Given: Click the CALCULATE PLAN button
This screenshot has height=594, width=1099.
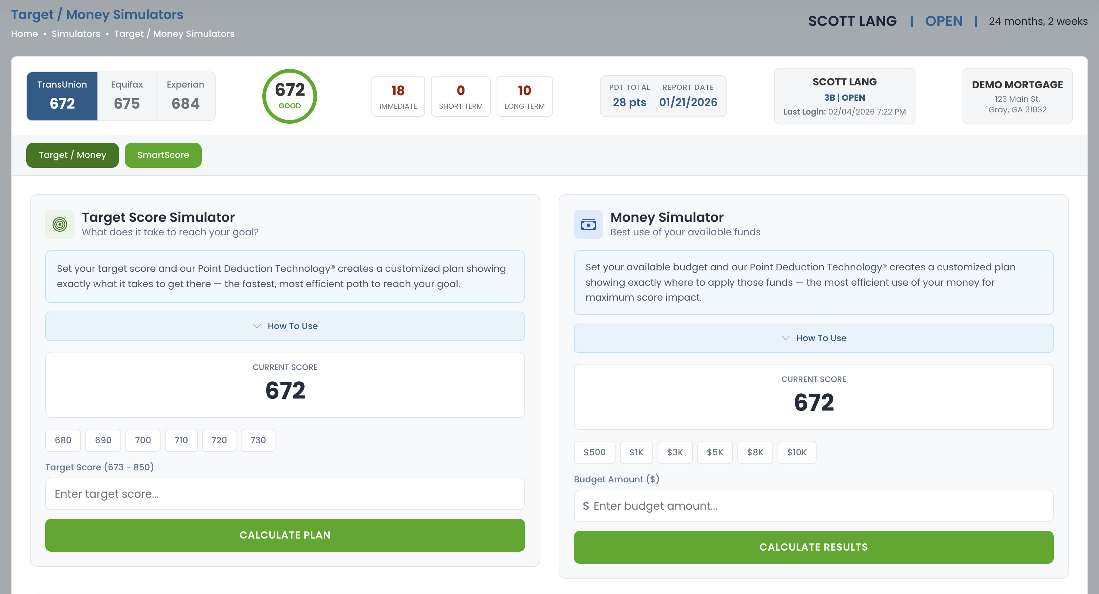Looking at the screenshot, I should [285, 535].
